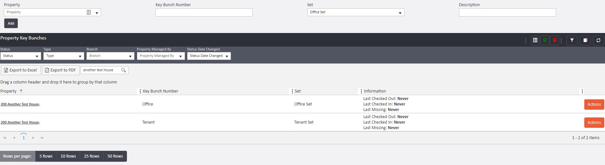Refresh the Property Key Bunches grid

click(x=598, y=40)
